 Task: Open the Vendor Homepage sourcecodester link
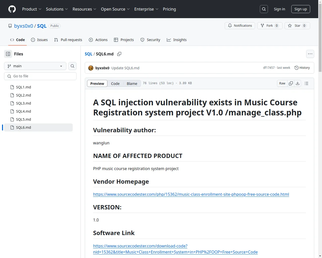point(191,194)
